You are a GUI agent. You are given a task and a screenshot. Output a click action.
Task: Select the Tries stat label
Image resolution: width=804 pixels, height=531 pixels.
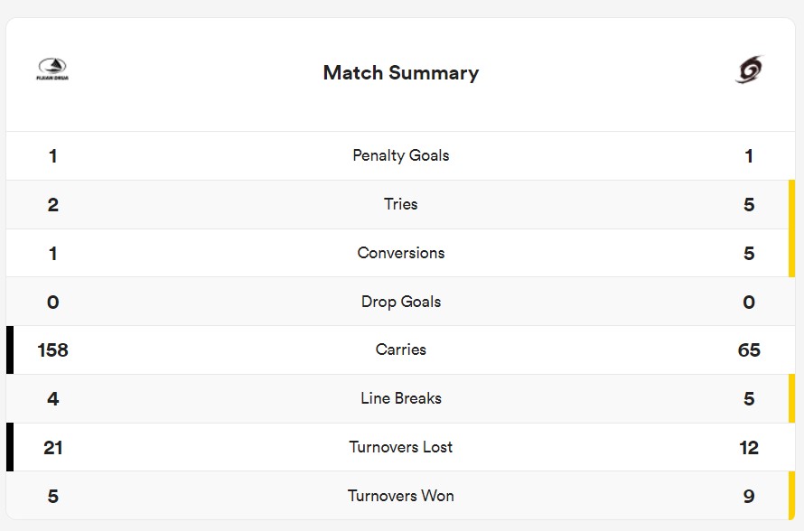(401, 204)
